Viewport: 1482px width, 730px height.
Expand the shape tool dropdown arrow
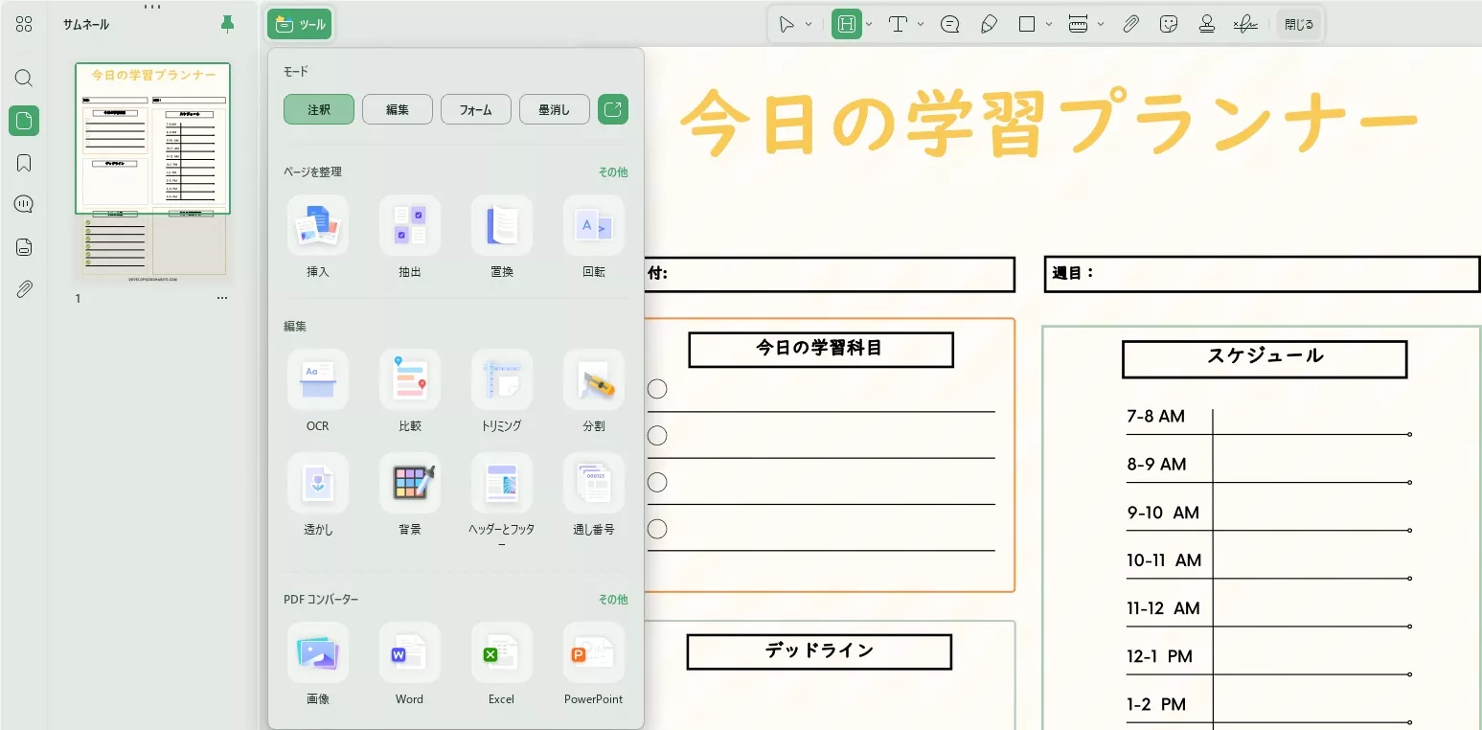(1050, 24)
